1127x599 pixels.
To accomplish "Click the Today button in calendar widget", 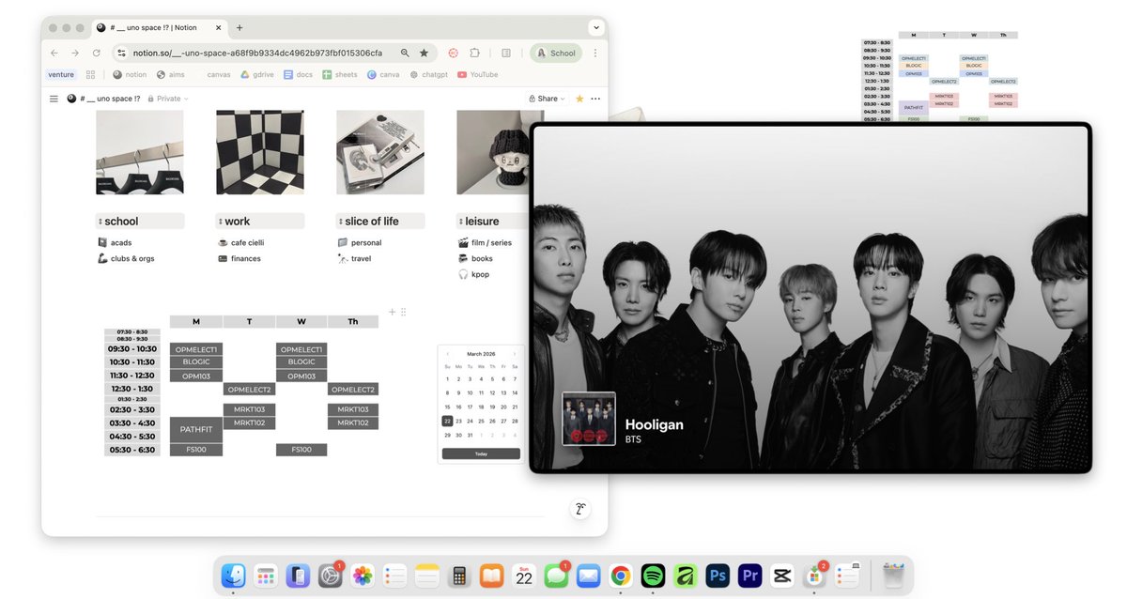I will [x=481, y=453].
